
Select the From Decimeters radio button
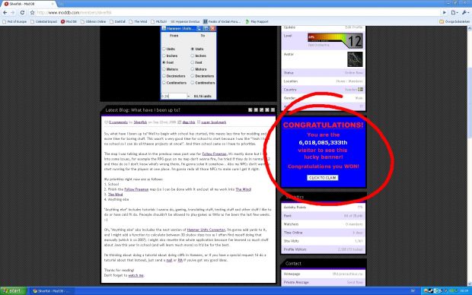click(164, 76)
